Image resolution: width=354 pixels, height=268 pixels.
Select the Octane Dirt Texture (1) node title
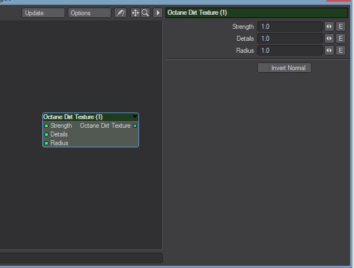click(73, 117)
